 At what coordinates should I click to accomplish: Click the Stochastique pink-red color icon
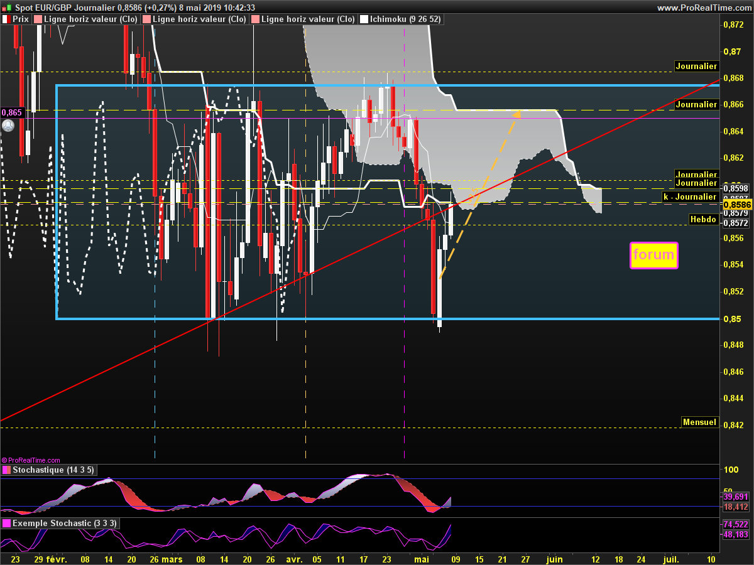tap(6, 470)
